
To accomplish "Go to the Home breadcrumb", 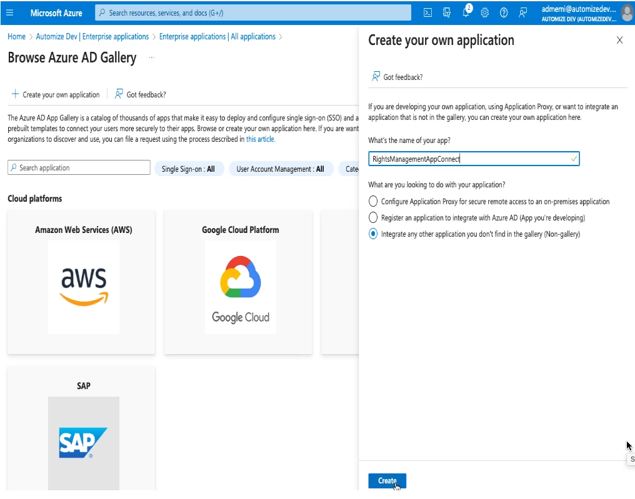I will point(16,36).
